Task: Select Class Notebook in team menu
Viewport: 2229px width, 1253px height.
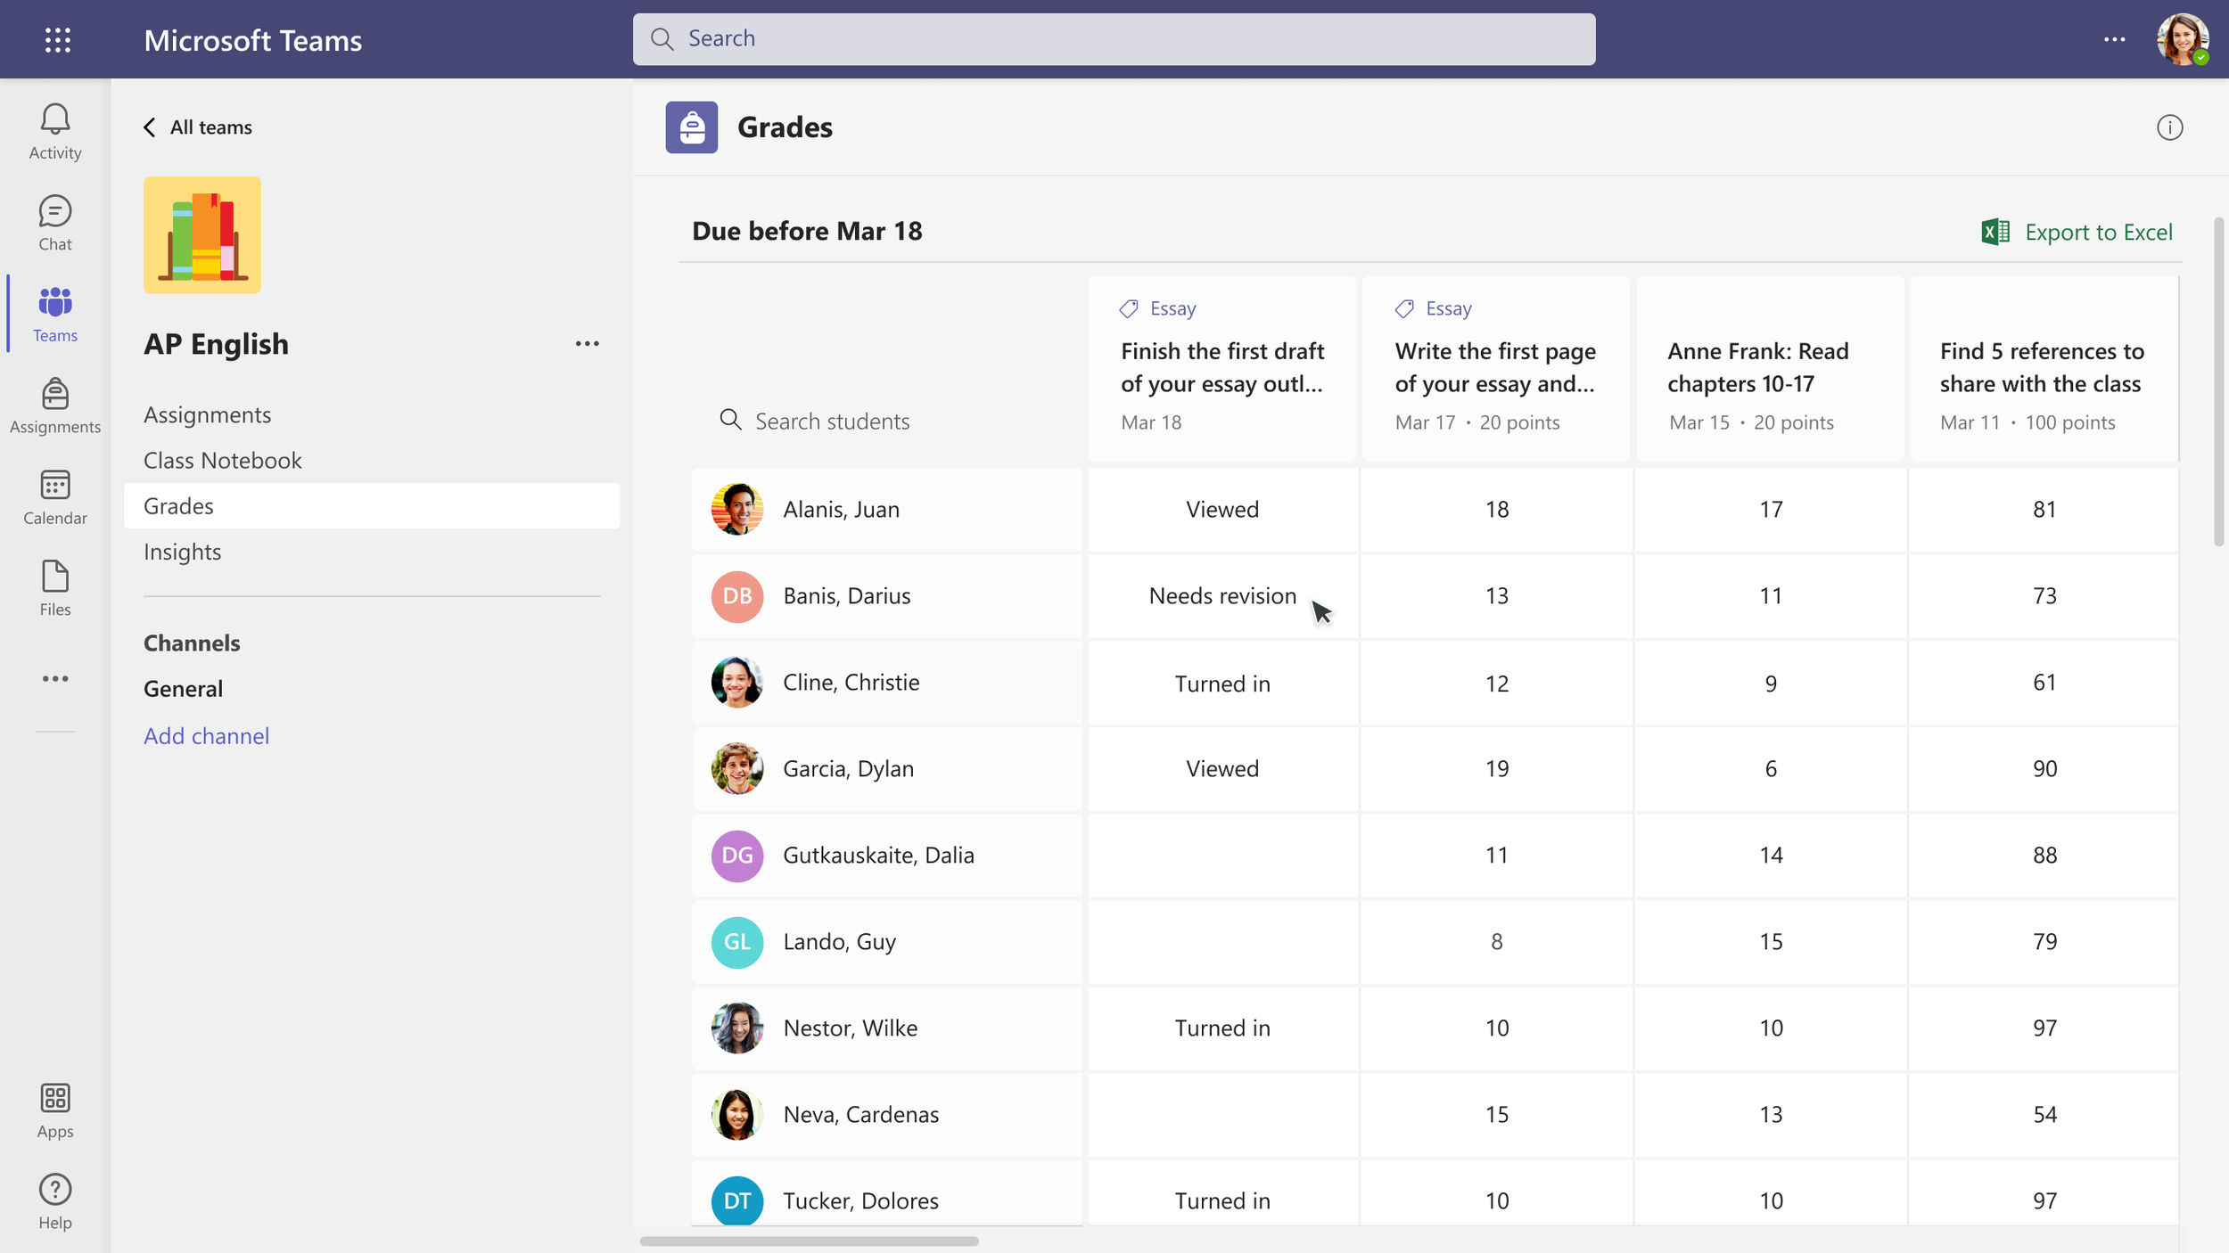Action: 222,461
